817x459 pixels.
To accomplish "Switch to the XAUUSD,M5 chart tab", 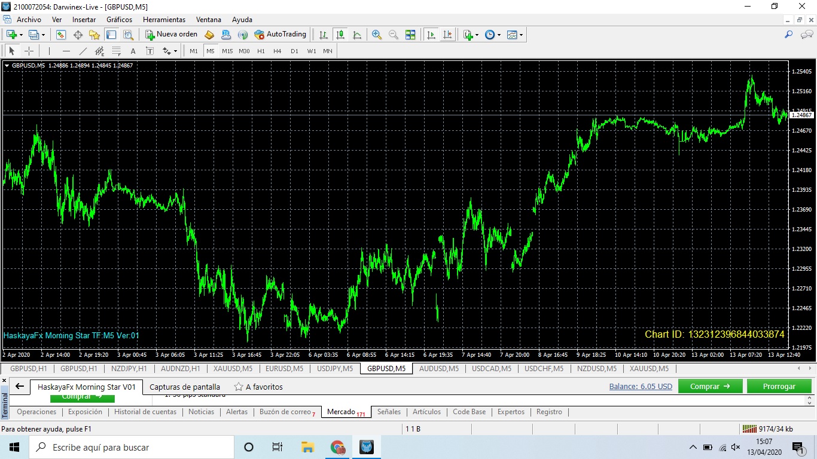I will [x=233, y=369].
